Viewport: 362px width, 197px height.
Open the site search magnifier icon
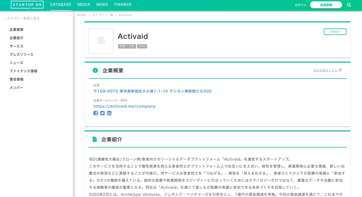349,5
